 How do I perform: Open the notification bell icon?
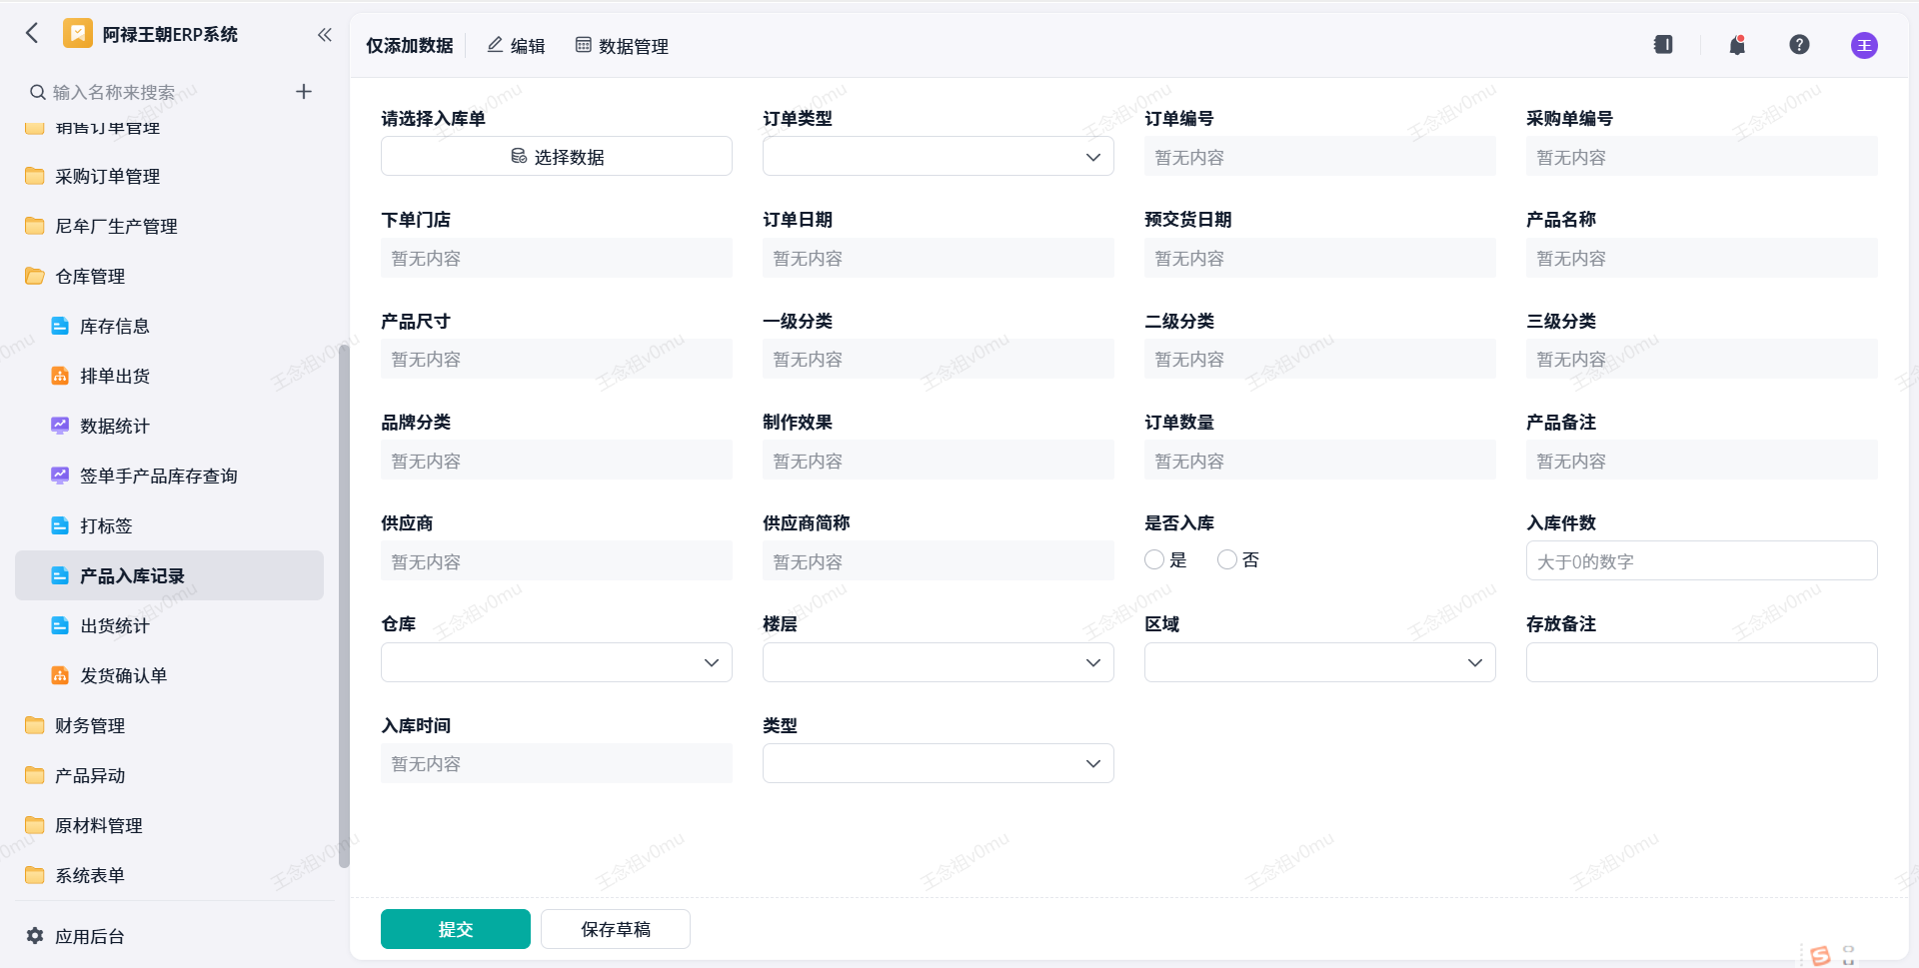[1737, 45]
